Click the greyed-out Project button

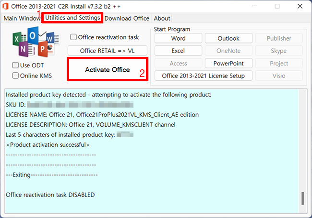279,64
